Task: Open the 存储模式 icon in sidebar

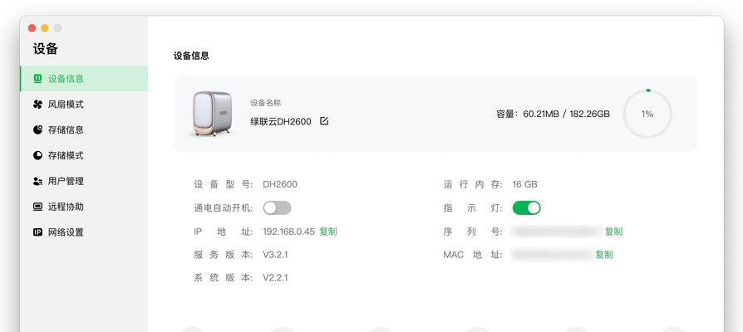Action: [37, 155]
